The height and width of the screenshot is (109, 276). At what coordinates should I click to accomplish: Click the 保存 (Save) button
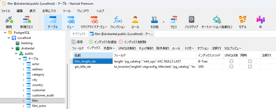click(x=77, y=42)
